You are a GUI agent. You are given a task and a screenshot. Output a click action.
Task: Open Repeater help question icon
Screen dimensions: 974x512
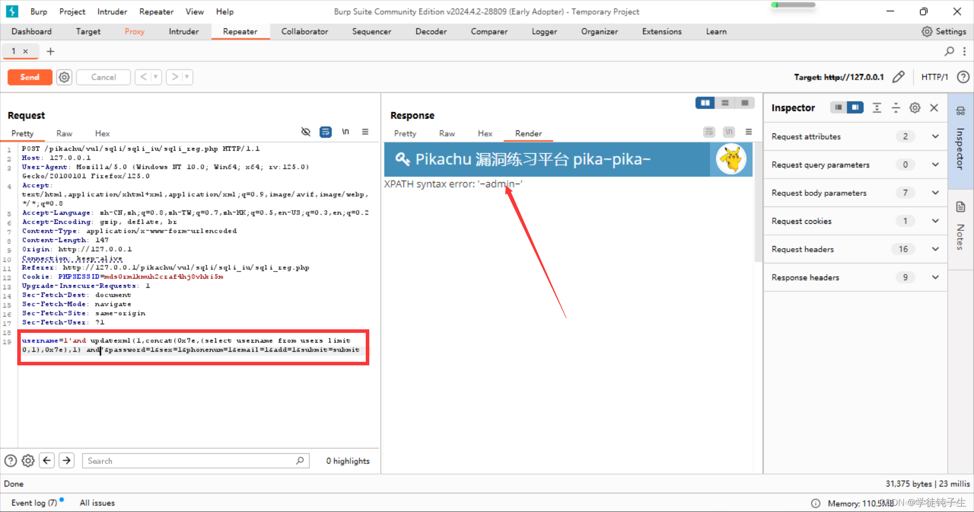(963, 77)
